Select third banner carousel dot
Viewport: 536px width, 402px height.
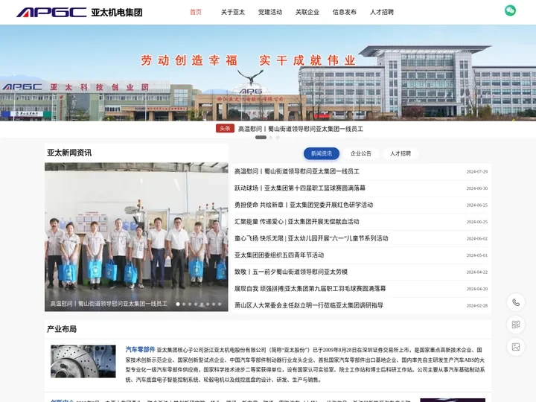(278, 138)
